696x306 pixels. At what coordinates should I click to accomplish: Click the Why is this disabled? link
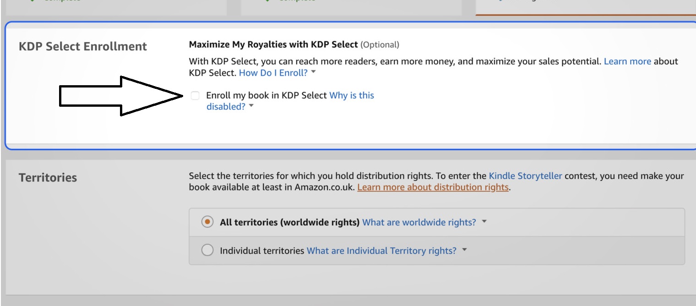tap(290, 101)
